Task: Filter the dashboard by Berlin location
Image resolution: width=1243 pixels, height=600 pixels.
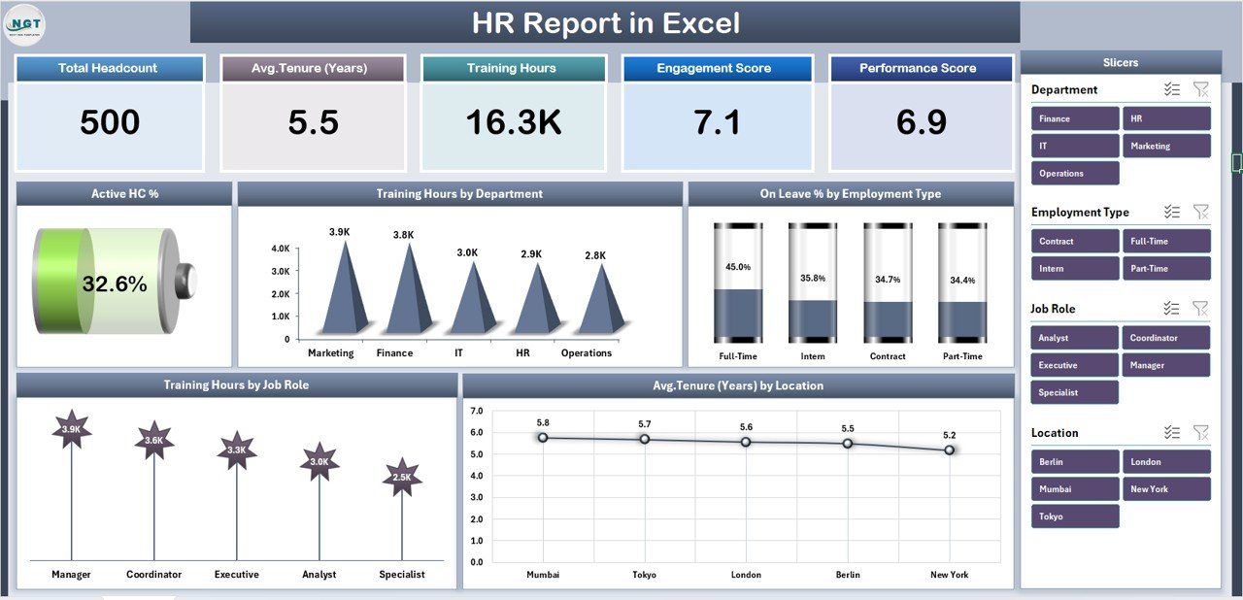Action: click(1074, 461)
